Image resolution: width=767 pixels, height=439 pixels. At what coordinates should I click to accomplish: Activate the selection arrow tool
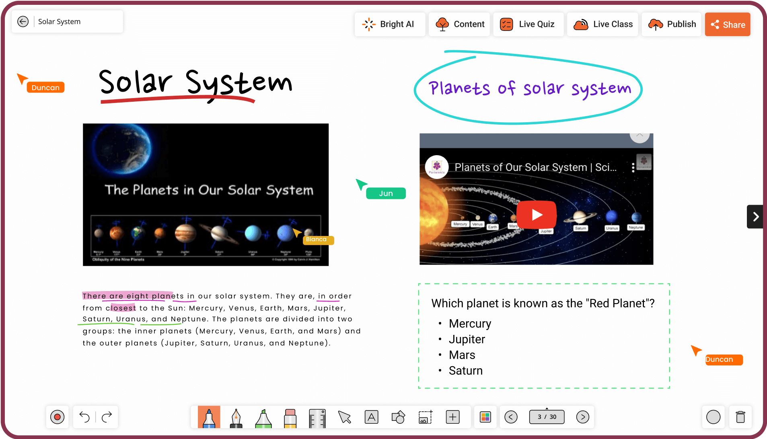coord(345,417)
